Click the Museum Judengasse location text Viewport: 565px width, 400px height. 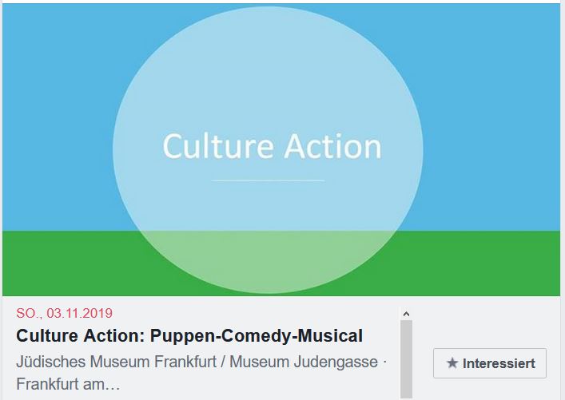click(x=307, y=362)
